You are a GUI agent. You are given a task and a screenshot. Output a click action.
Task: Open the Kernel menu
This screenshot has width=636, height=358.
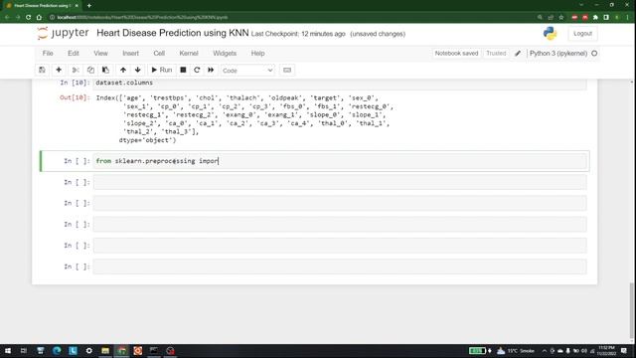[x=189, y=53]
